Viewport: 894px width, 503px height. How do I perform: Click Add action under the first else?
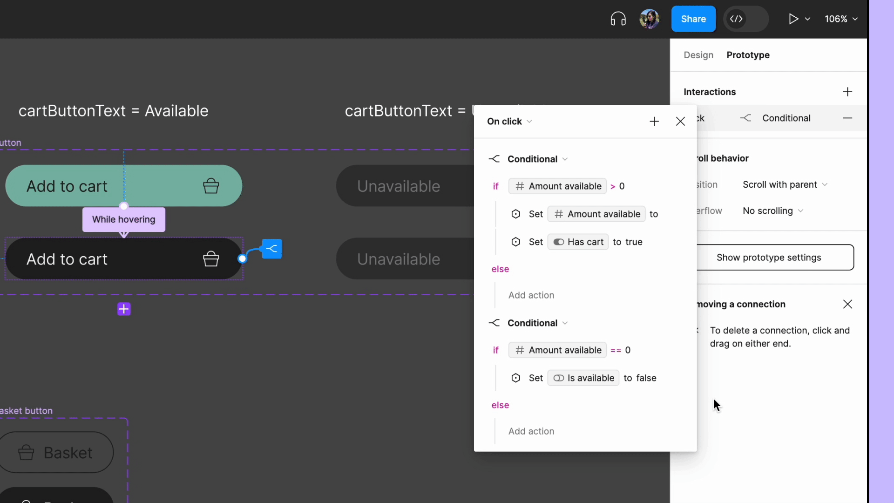[x=531, y=295]
